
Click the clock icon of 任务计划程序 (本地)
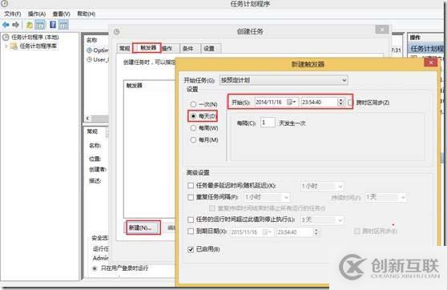(6, 37)
